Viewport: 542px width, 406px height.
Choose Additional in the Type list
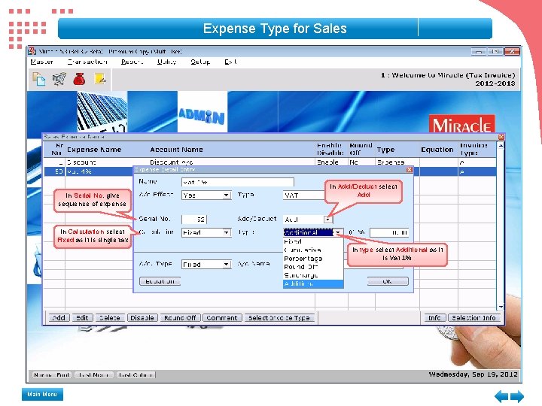pos(313,283)
